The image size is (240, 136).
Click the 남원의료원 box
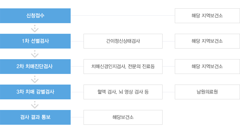pyautogui.click(x=207, y=92)
